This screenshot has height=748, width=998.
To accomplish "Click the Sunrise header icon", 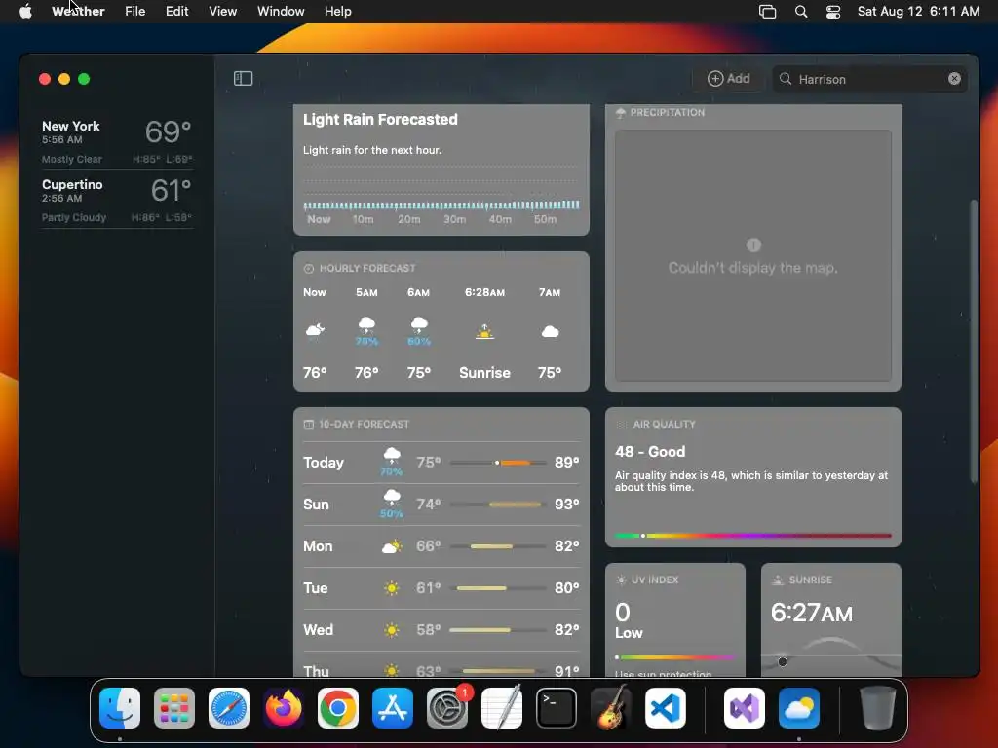I will tap(777, 580).
